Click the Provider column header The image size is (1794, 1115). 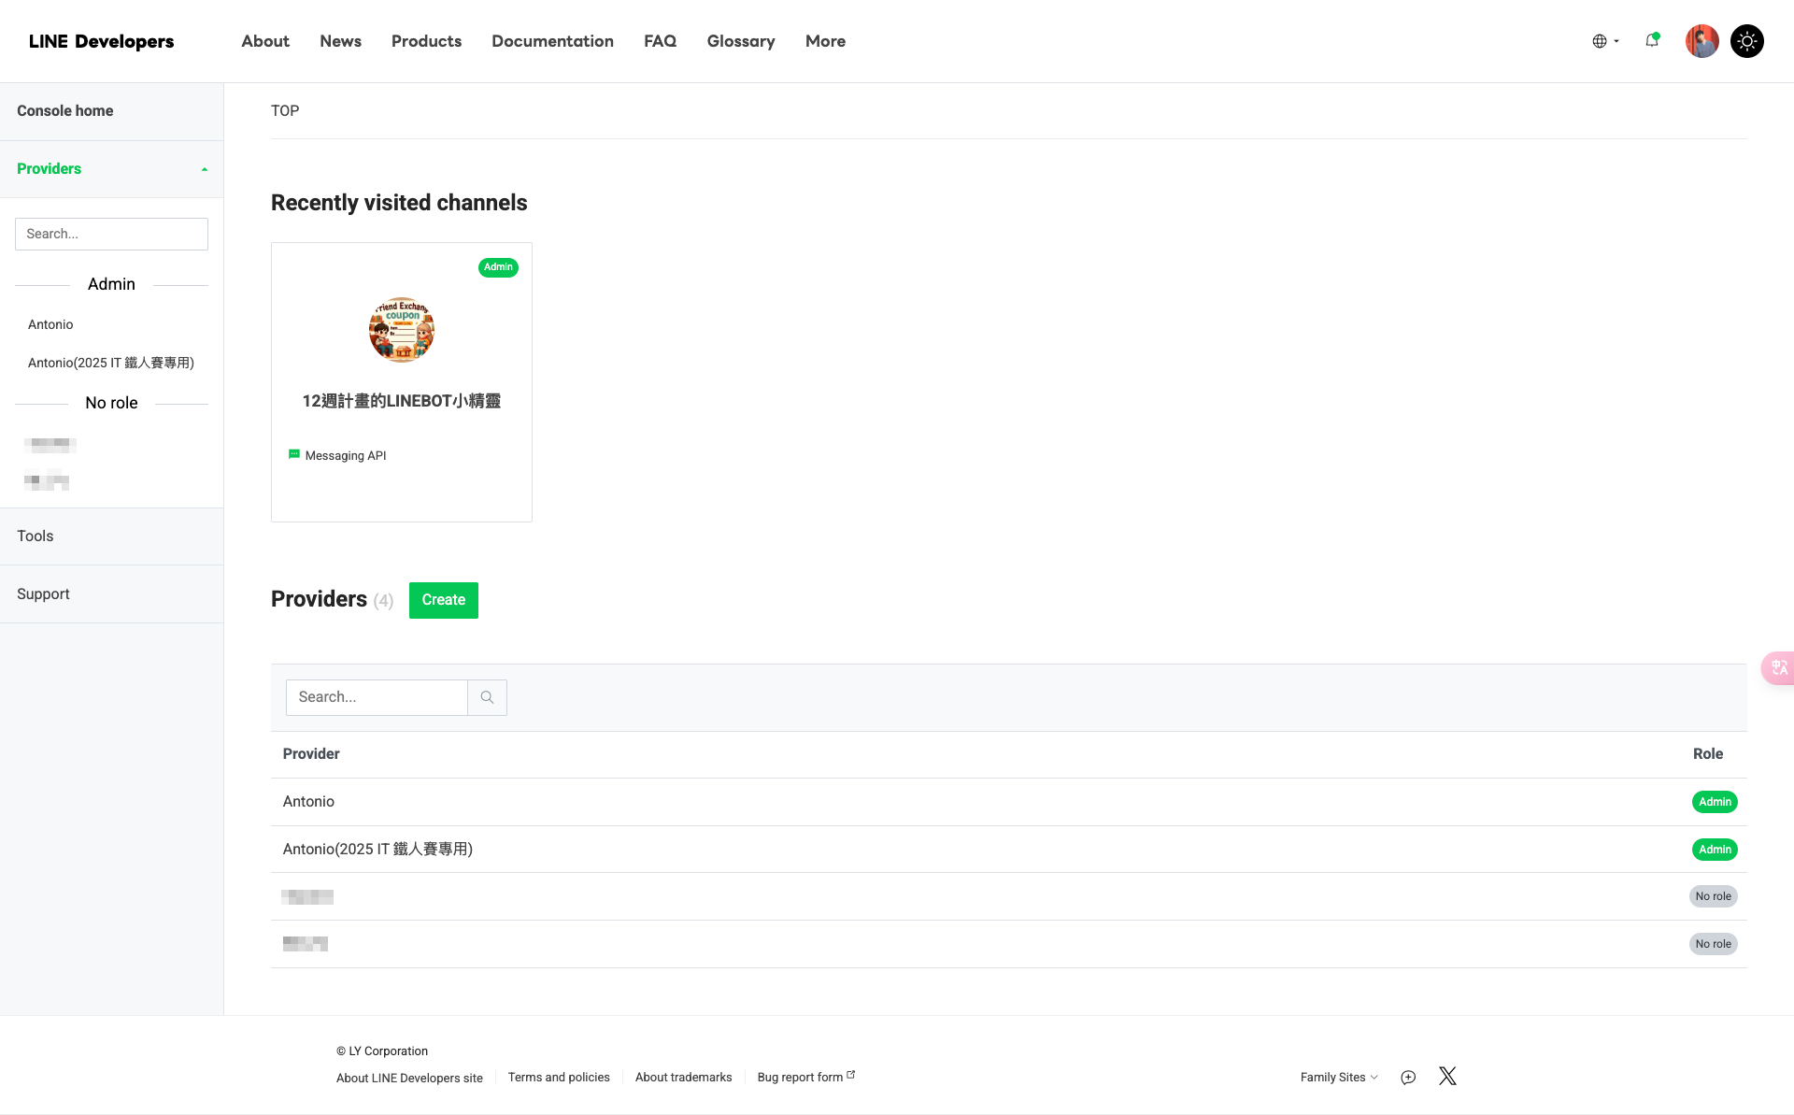click(311, 754)
